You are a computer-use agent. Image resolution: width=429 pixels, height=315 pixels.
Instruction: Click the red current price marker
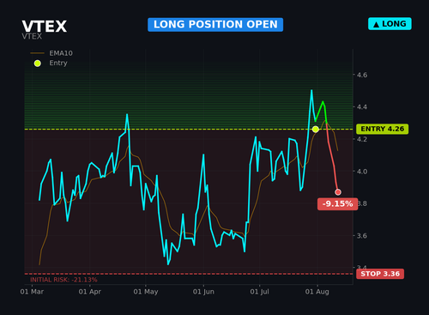click(338, 192)
